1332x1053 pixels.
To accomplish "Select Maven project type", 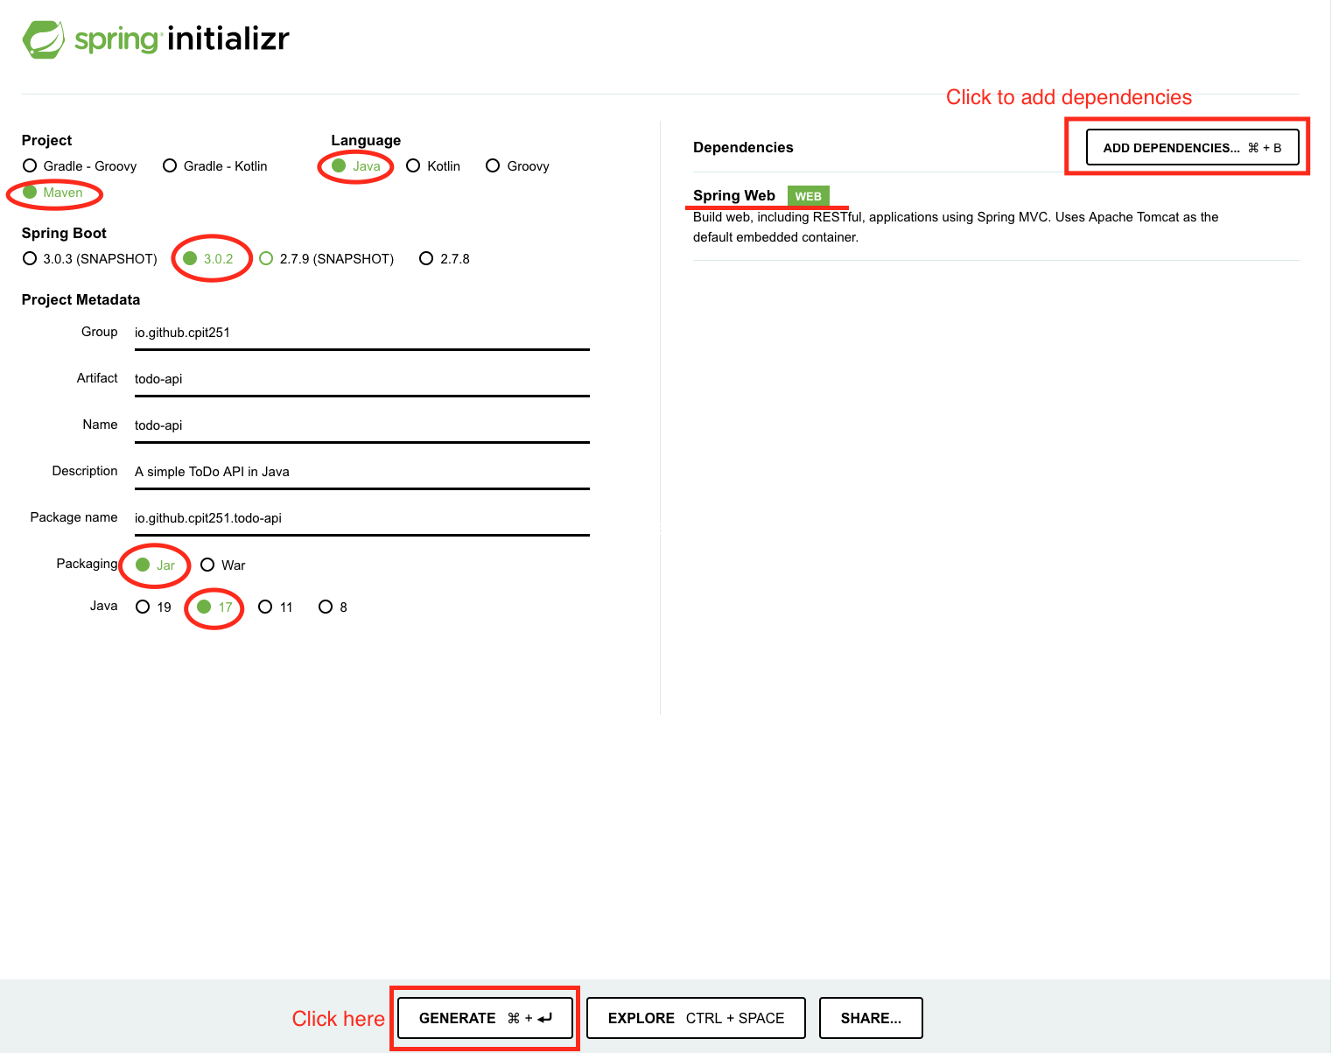I will tap(53, 193).
